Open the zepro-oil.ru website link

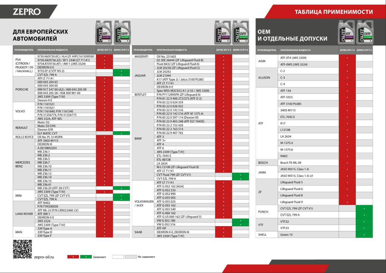[x=44, y=257]
